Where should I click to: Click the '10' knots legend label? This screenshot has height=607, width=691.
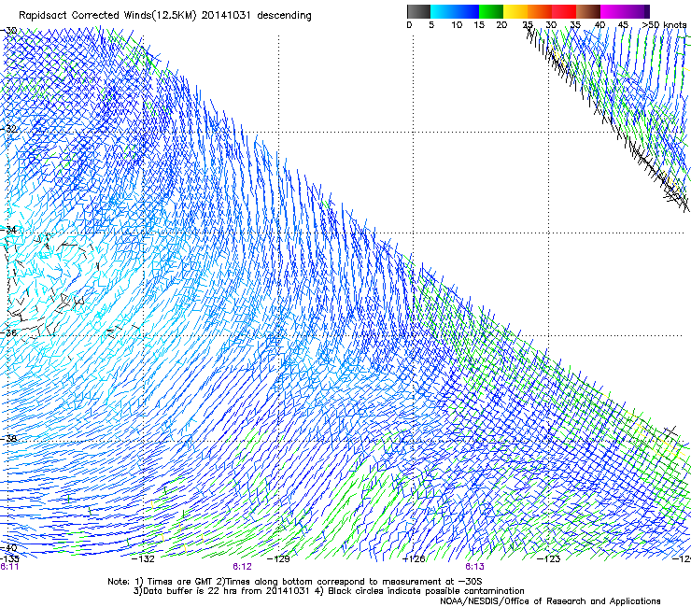point(457,25)
